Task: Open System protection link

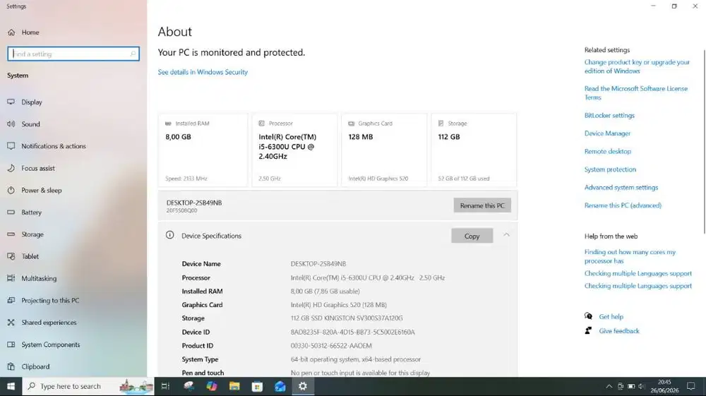Action: pyautogui.click(x=610, y=169)
